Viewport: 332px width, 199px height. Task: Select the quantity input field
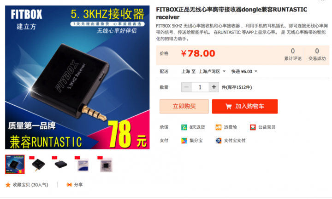(200, 87)
